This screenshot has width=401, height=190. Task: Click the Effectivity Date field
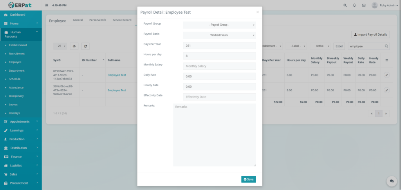219,97
